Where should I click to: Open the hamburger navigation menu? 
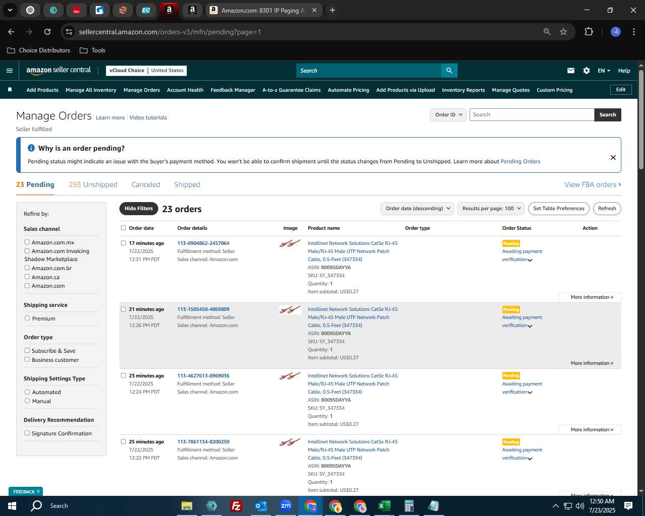click(x=10, y=71)
